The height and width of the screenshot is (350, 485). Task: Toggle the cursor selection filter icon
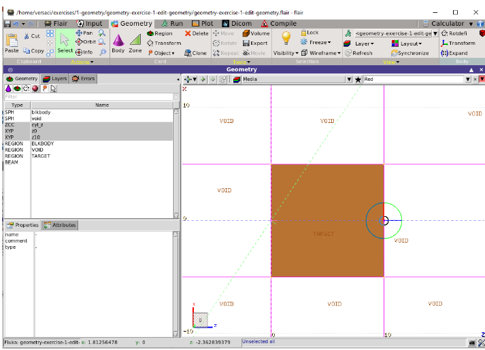pyautogui.click(x=54, y=88)
